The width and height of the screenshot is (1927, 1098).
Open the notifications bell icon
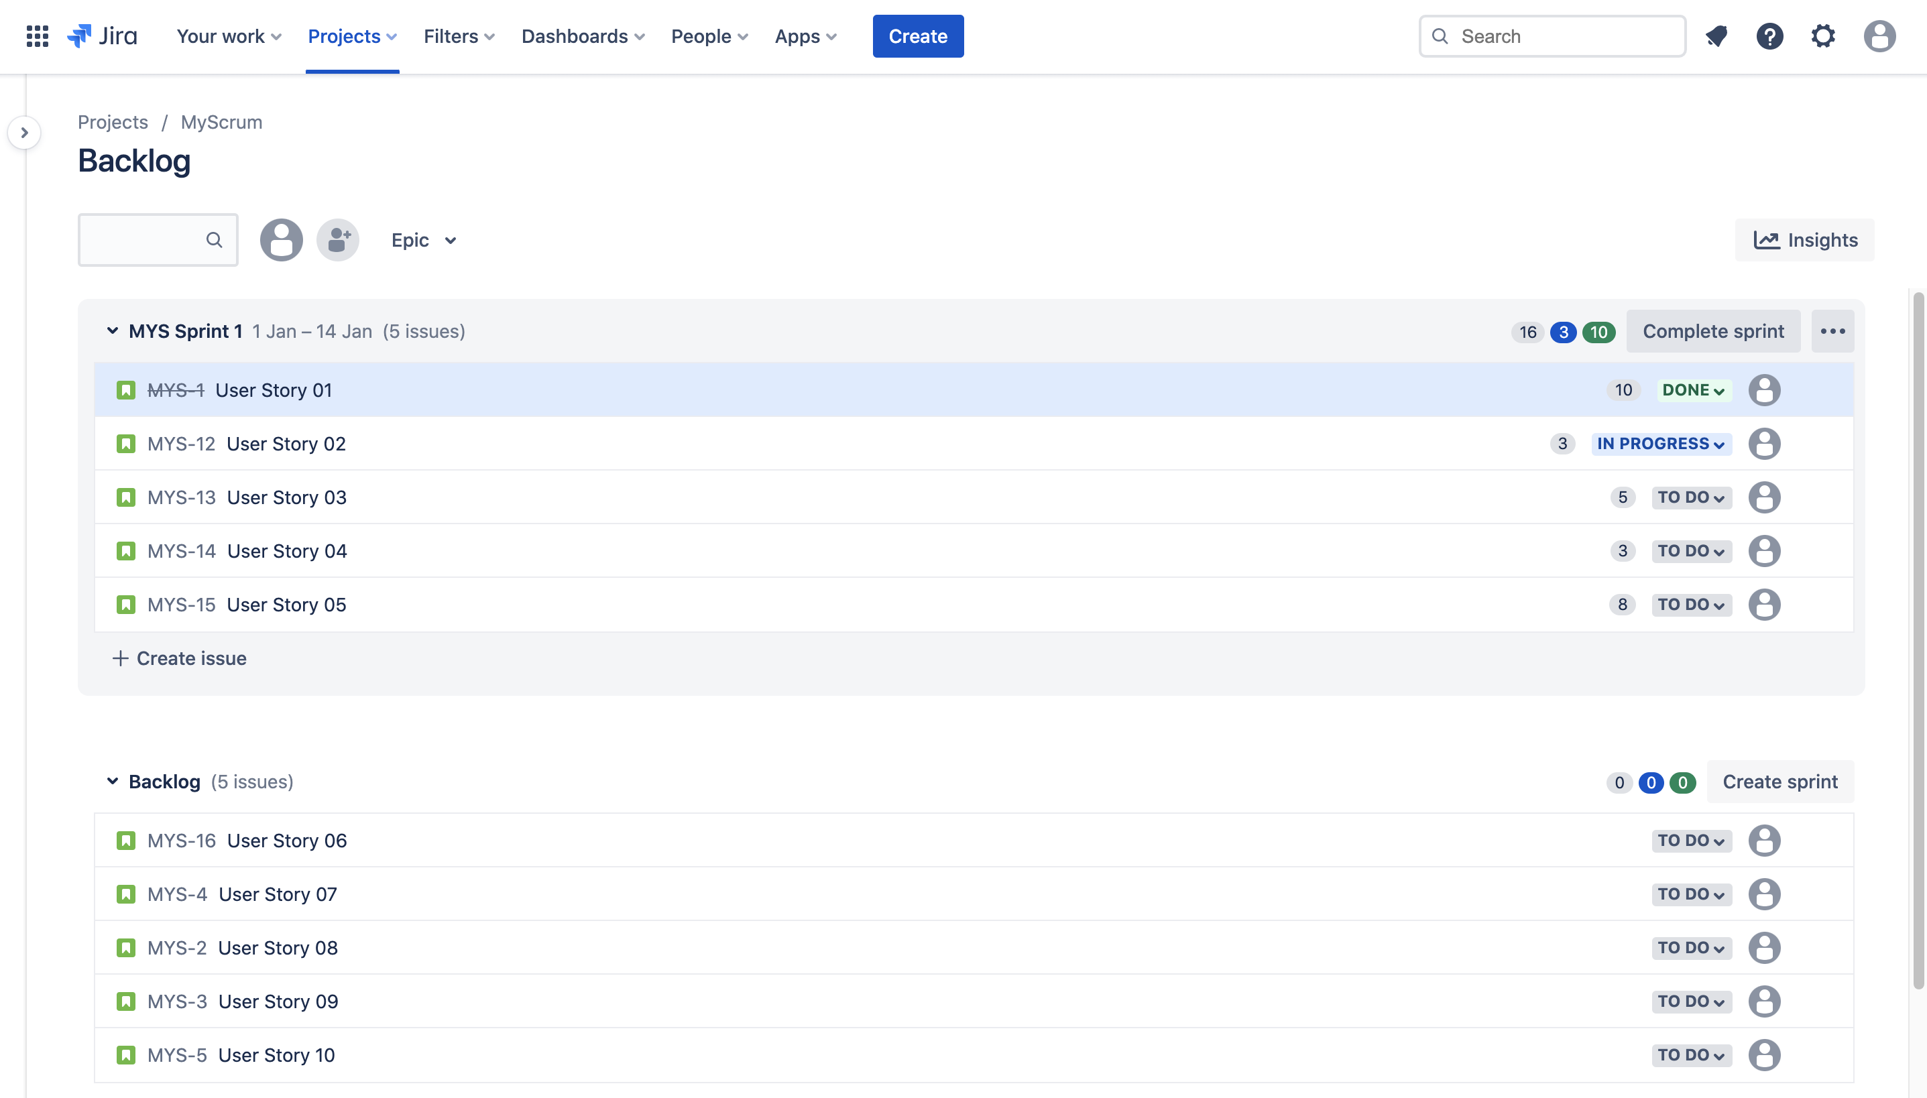click(x=1716, y=36)
